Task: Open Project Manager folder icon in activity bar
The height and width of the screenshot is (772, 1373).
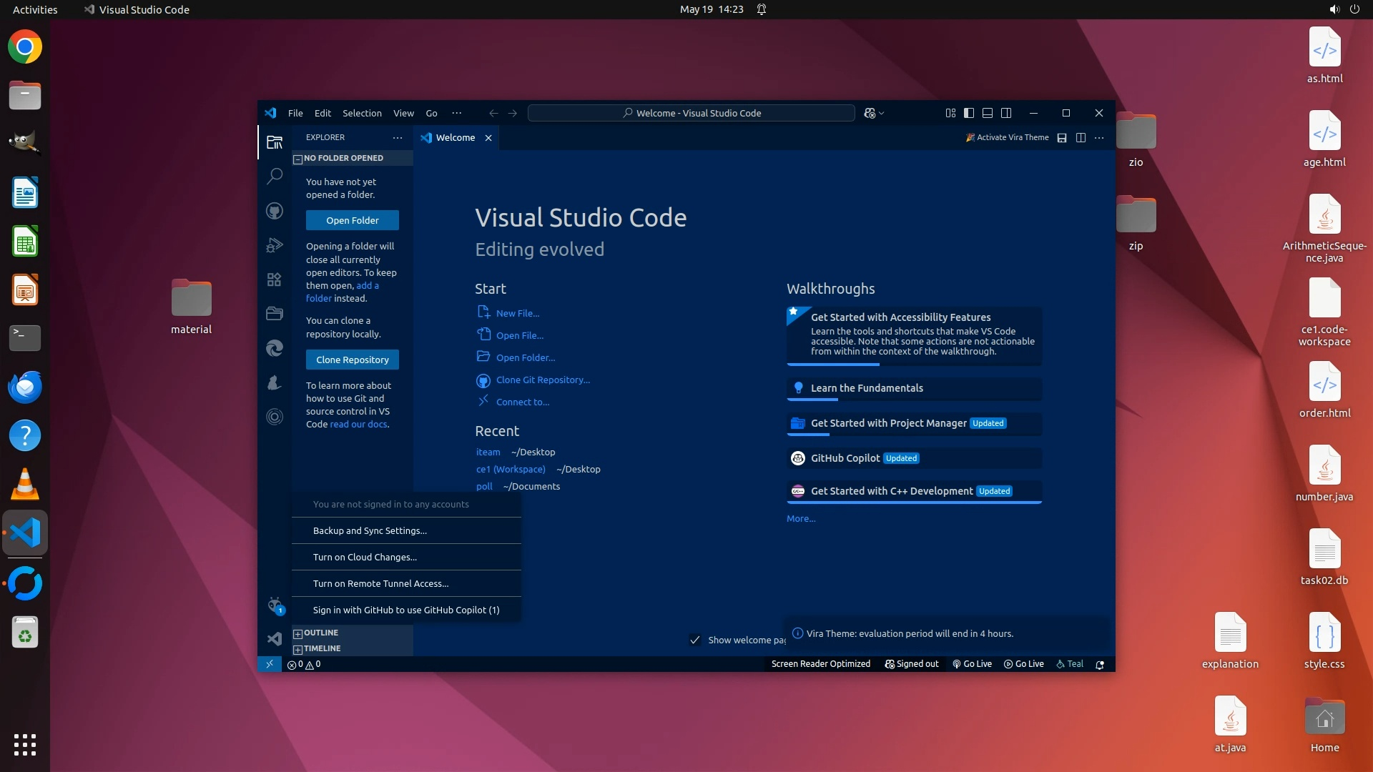Action: tap(275, 313)
